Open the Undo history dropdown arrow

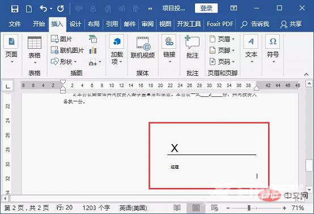pyautogui.click(x=51, y=8)
